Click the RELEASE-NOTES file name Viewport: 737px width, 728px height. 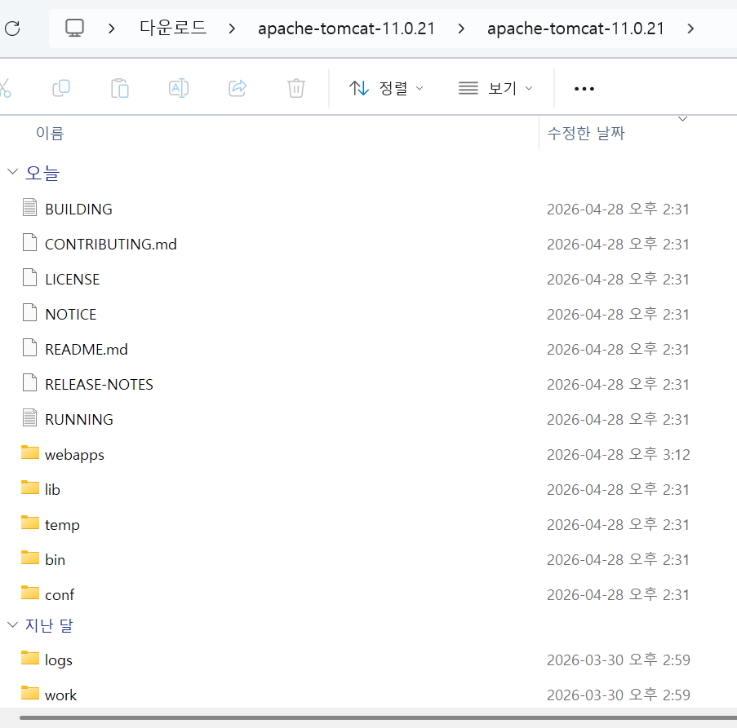pyautogui.click(x=100, y=385)
